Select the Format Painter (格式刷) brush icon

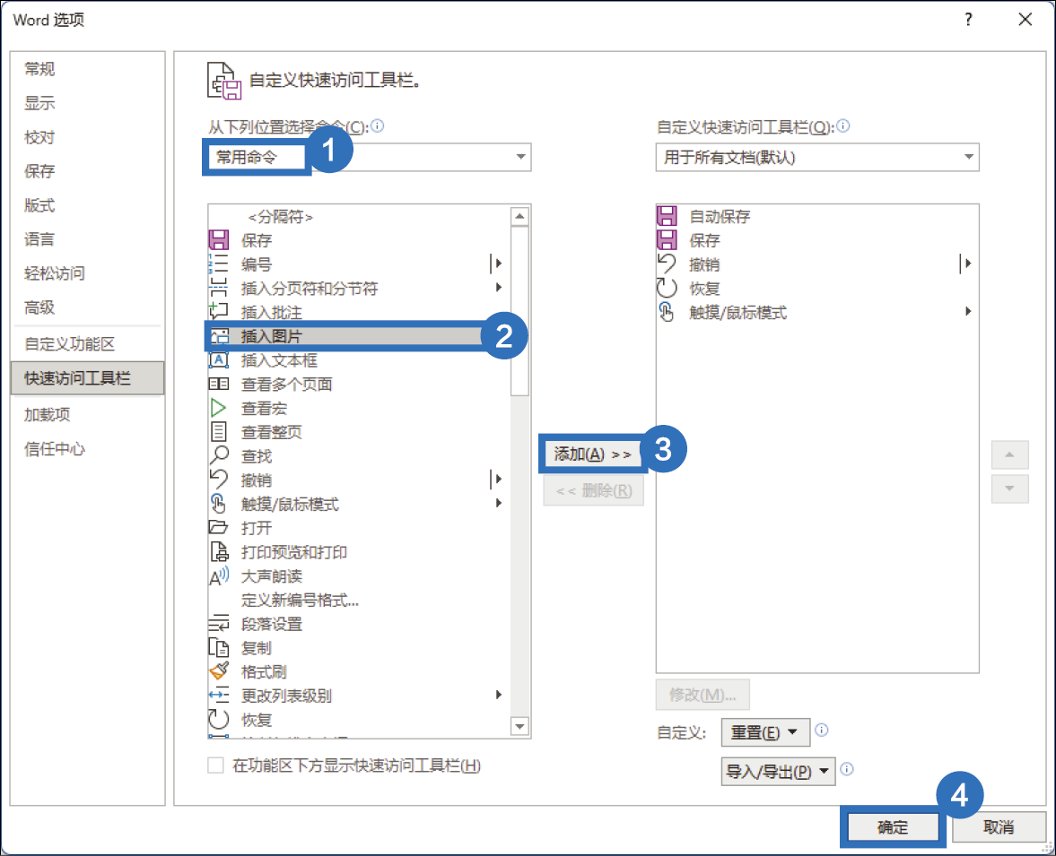(218, 671)
